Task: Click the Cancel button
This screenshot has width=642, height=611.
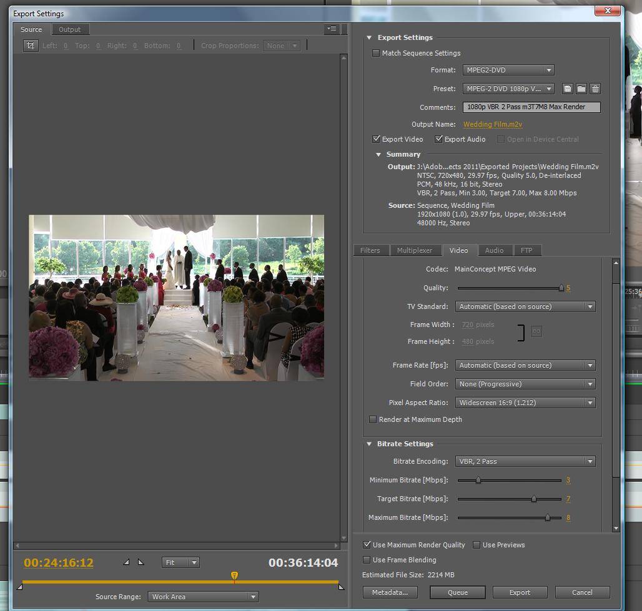Action: (582, 592)
